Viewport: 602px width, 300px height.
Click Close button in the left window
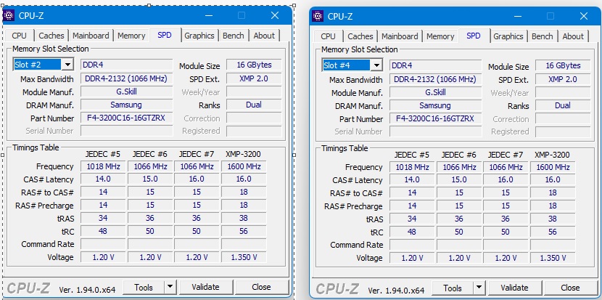pyautogui.click(x=261, y=288)
